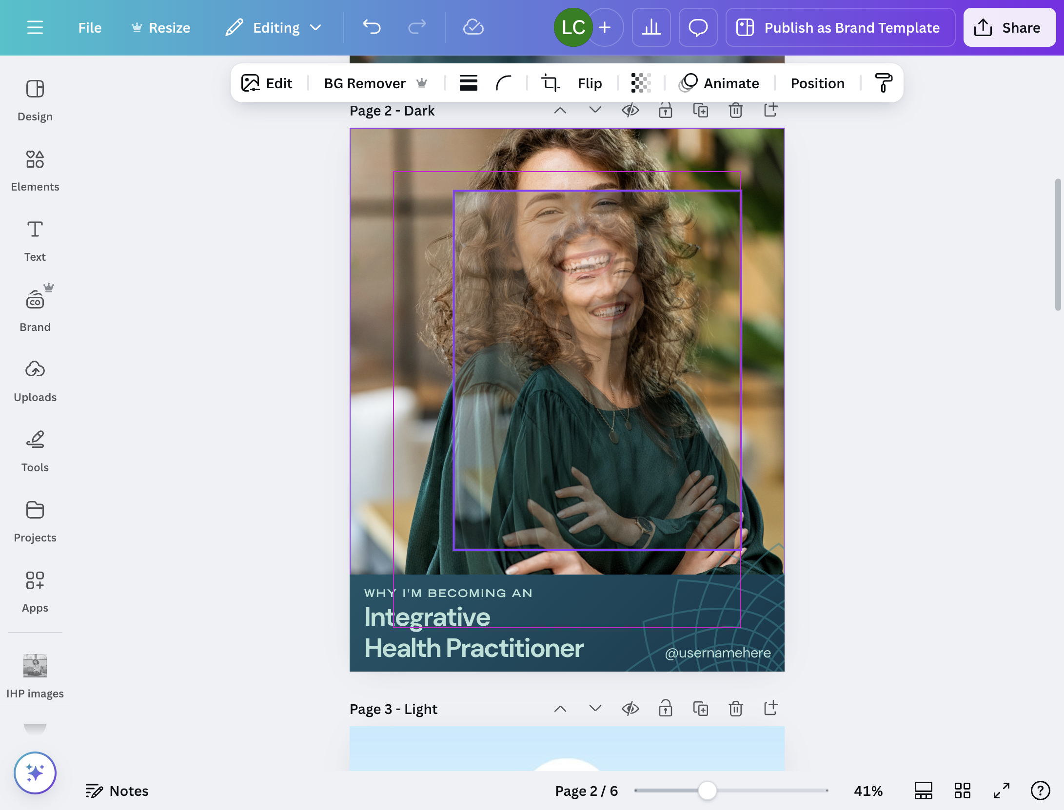Select the copy style paint roller
The image size is (1064, 810).
[x=884, y=83]
